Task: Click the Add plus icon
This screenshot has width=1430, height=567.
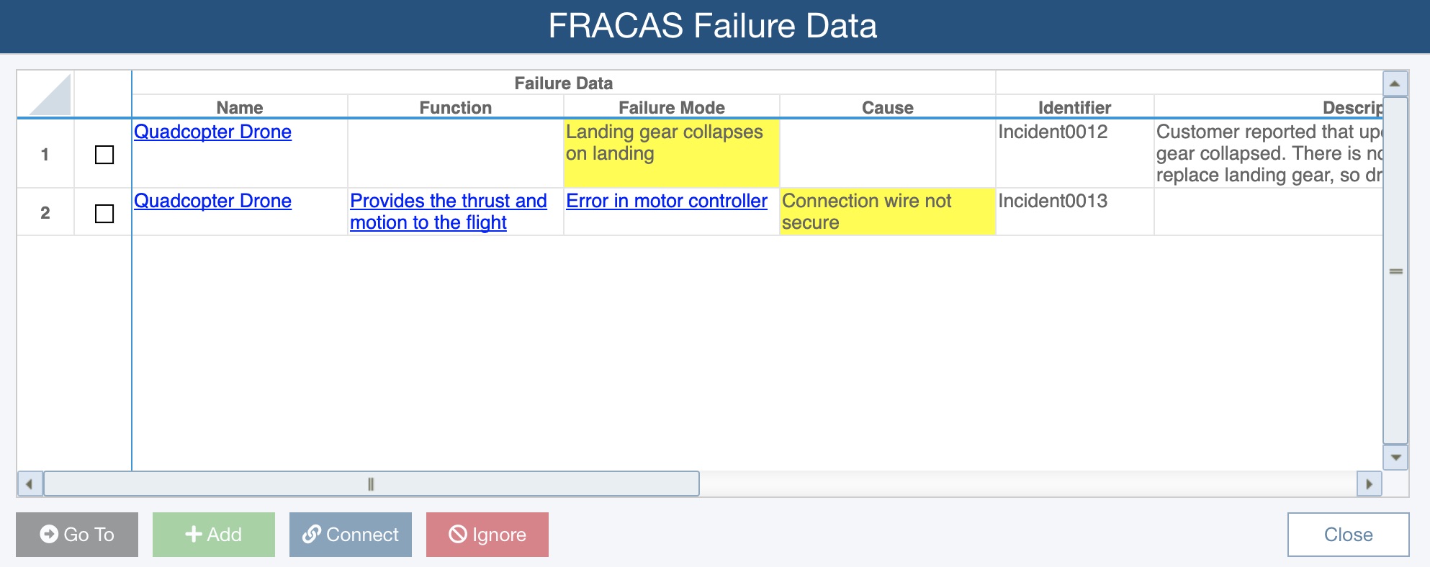Action: tap(193, 534)
